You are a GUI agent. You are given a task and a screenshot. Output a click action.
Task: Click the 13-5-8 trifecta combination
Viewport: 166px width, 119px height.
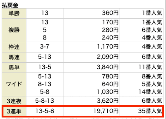tap(45, 111)
